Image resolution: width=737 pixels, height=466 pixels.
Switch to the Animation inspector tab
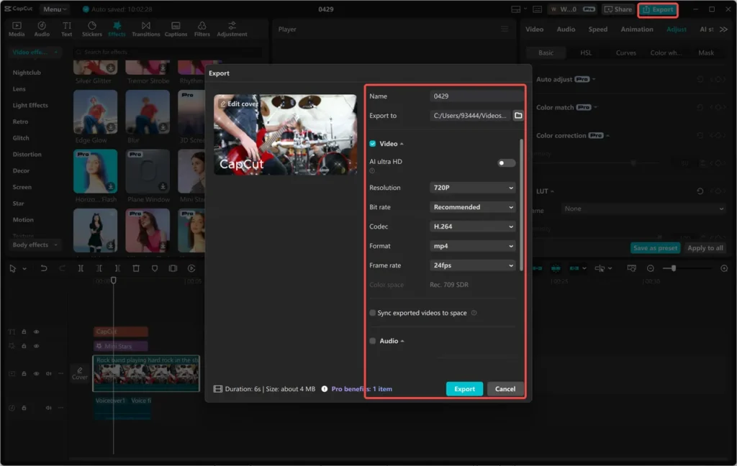637,29
